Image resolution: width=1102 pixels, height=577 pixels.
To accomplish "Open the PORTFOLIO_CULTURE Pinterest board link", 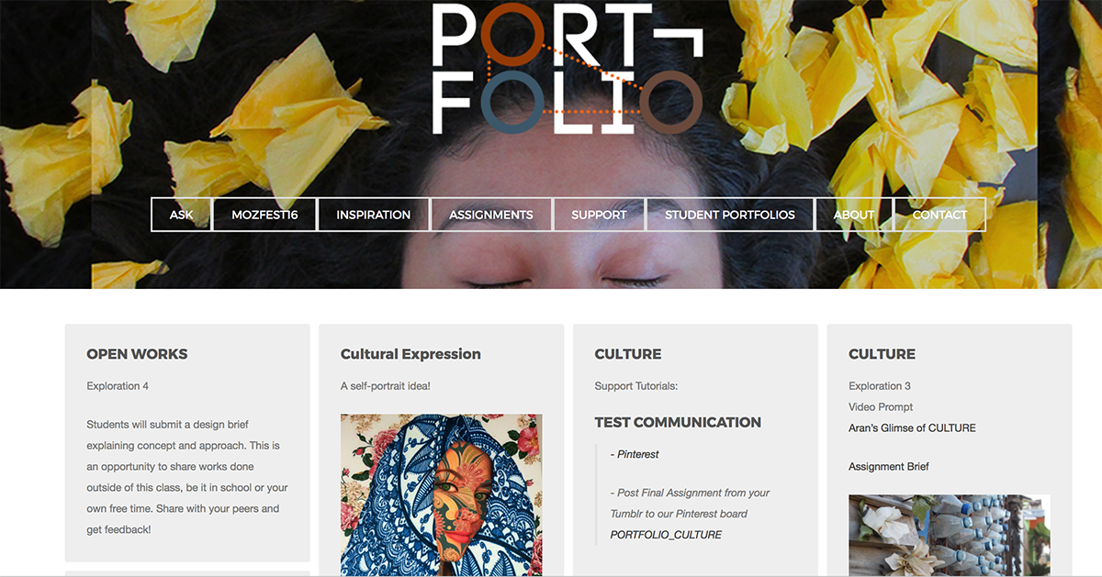I will pyautogui.click(x=666, y=535).
